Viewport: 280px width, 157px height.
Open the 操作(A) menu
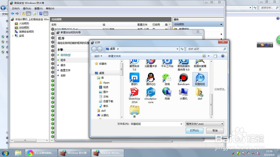point(27,8)
